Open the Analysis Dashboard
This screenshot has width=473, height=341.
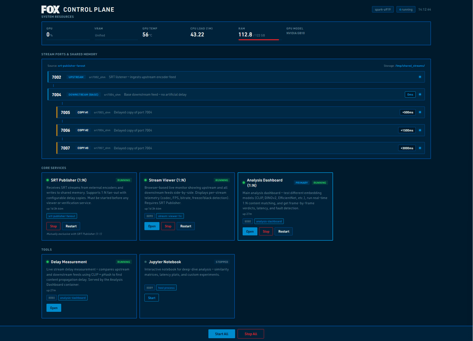point(250,232)
